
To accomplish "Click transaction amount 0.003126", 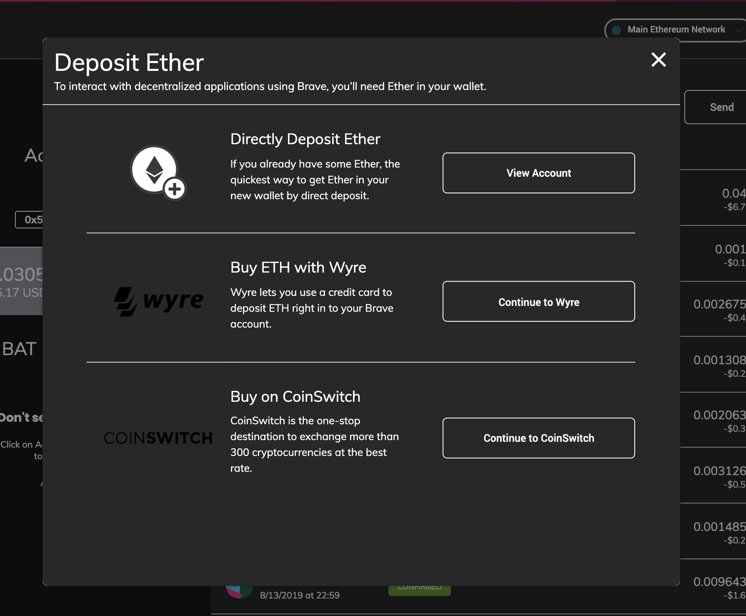I will click(x=719, y=471).
